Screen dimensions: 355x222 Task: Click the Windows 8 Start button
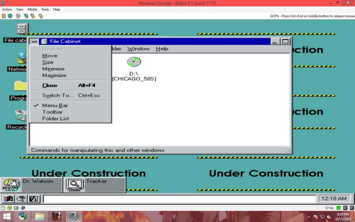click(x=7, y=216)
